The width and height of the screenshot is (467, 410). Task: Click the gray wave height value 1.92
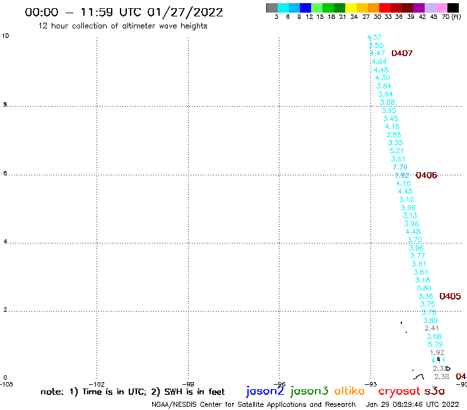(x=437, y=353)
